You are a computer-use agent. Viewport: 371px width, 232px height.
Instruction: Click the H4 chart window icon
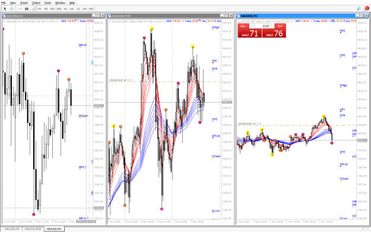click(4, 15)
